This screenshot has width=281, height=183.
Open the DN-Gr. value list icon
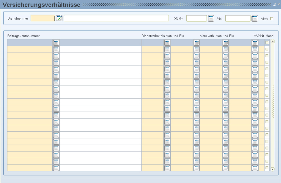pyautogui.click(x=211, y=18)
